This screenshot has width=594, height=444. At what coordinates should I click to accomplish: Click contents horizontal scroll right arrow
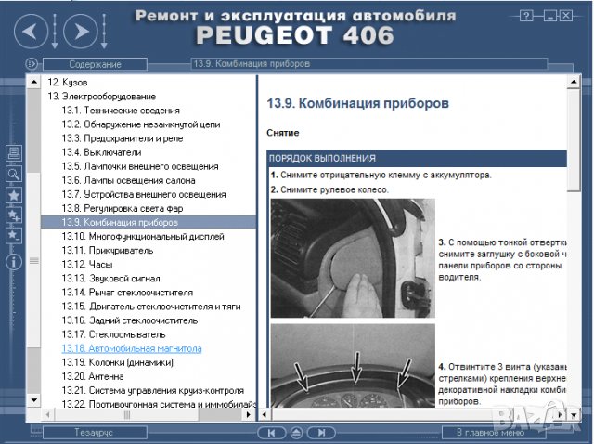coord(249,414)
